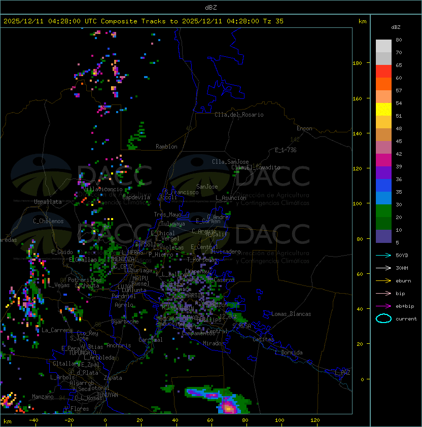This screenshot has width=422, height=427.
Task: Click the '180' tick on the vertical axis
Action: pyautogui.click(x=357, y=63)
